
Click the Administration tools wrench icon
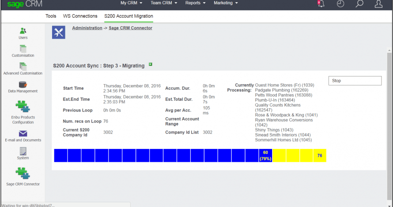tap(59, 32)
